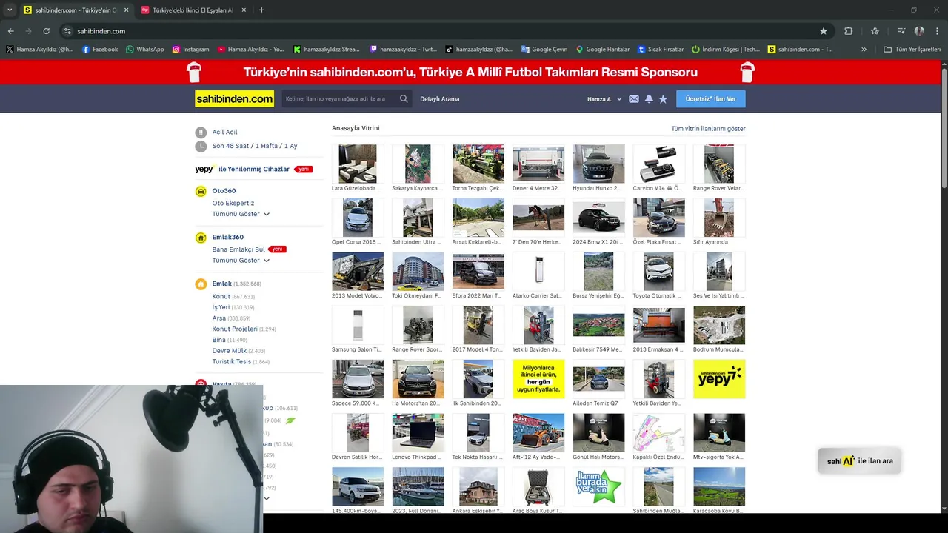Open the Google Çeviri bookmark

pyautogui.click(x=544, y=50)
